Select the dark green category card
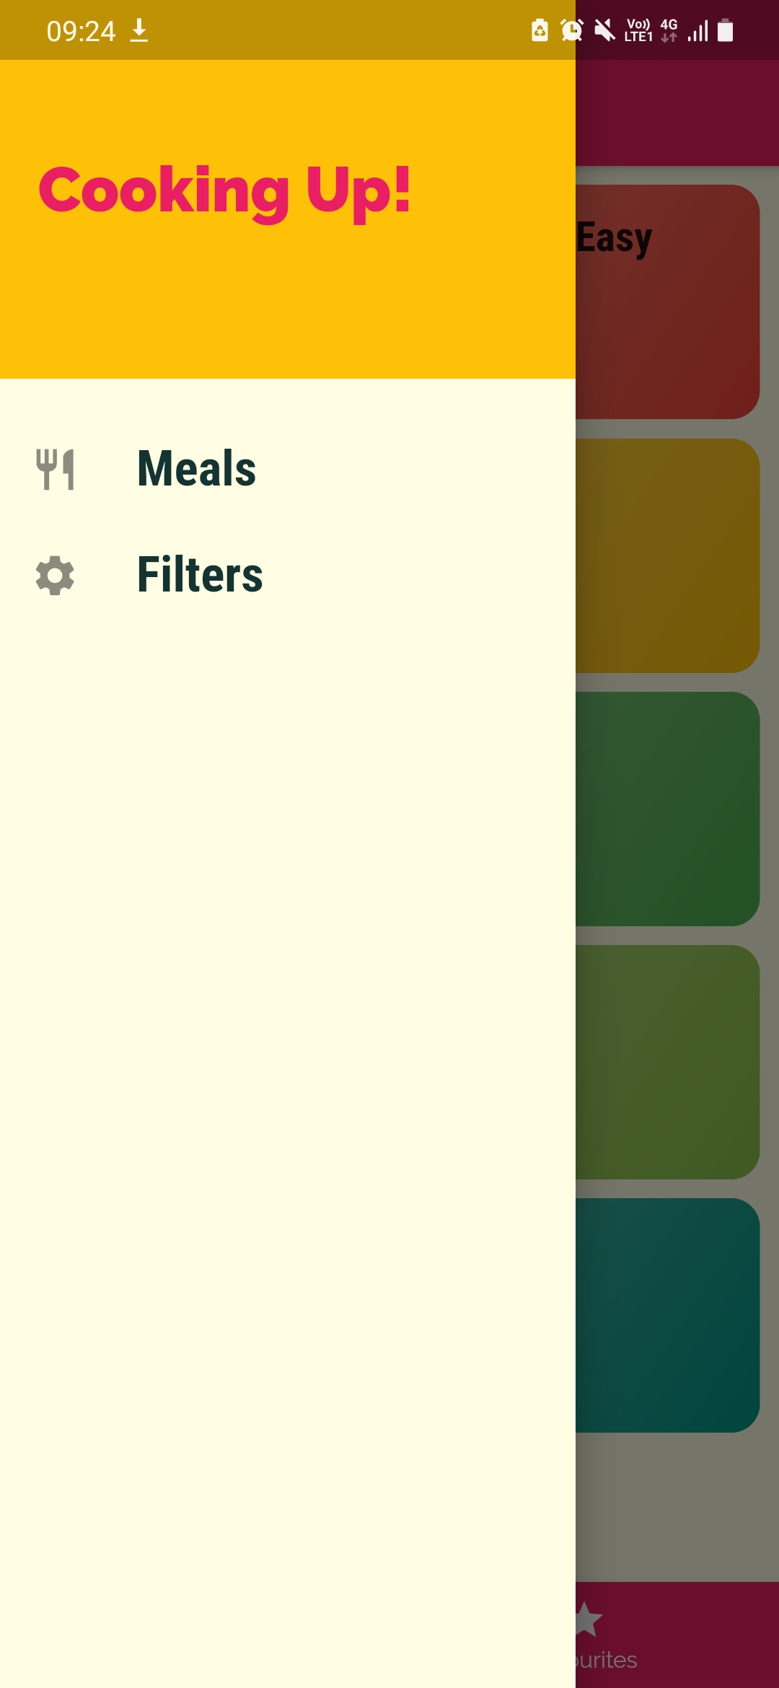 pos(667,809)
